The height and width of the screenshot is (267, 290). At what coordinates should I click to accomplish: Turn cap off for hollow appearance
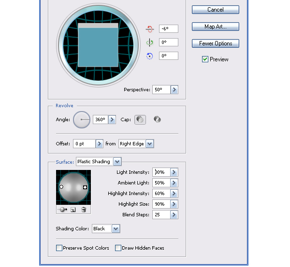click(157, 119)
